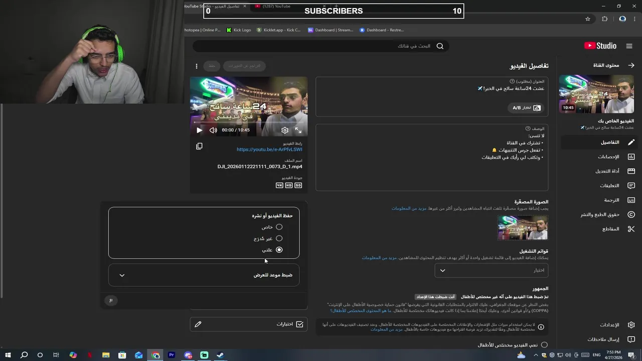Open Kick Logo bookmark
Image resolution: width=642 pixels, height=361 pixels.
coord(239,30)
